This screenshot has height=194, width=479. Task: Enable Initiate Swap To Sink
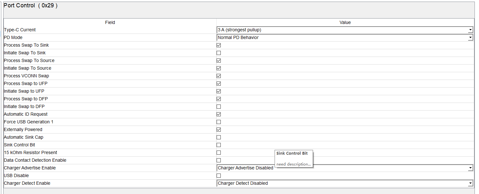[219, 53]
